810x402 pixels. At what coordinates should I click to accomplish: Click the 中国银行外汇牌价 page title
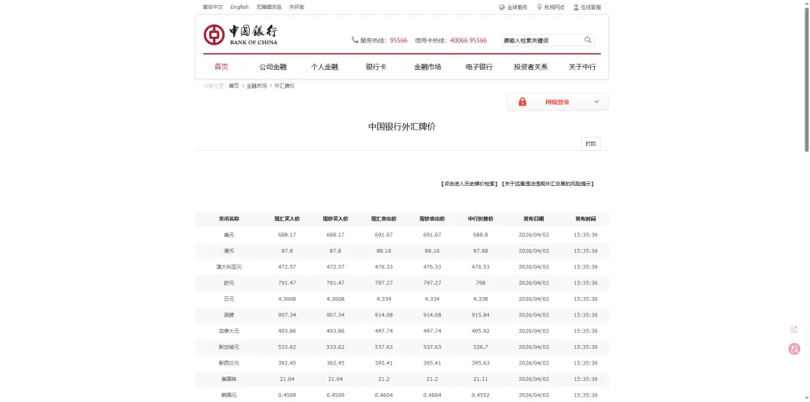tap(402, 127)
